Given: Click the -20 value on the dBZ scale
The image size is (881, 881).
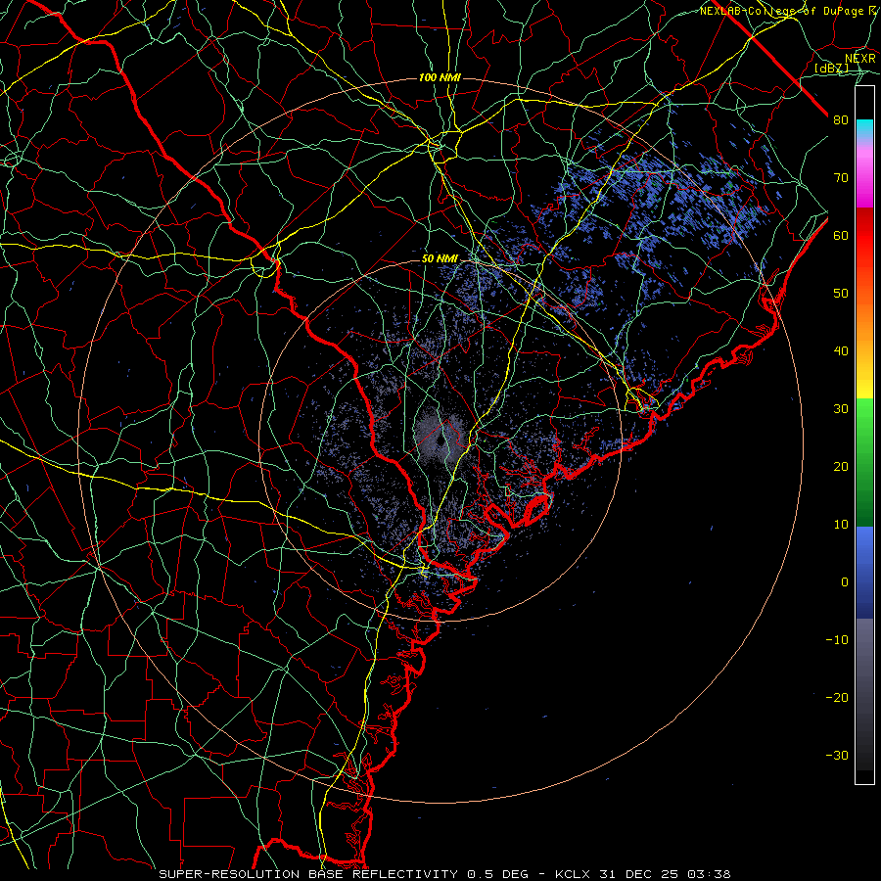Looking at the screenshot, I should tap(837, 698).
